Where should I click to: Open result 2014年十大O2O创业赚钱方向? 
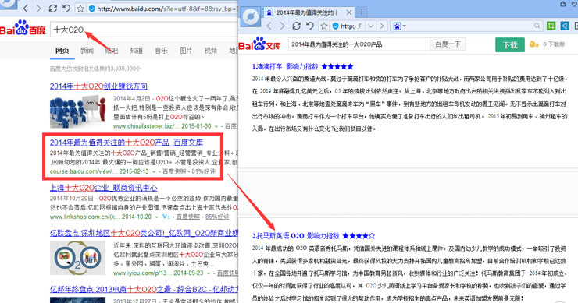[x=98, y=86]
